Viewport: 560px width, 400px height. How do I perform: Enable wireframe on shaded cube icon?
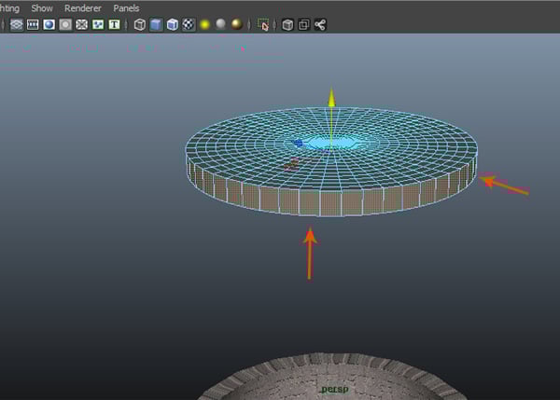(173, 24)
